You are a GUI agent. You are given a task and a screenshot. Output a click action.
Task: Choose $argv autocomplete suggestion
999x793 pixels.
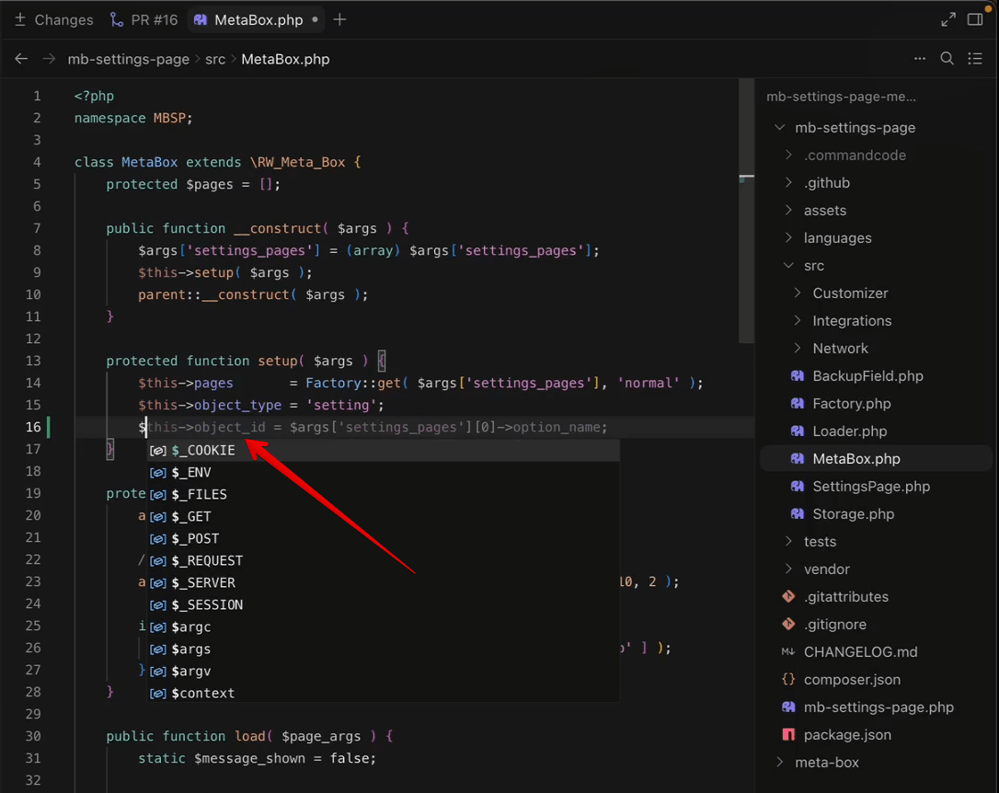pyautogui.click(x=383, y=672)
